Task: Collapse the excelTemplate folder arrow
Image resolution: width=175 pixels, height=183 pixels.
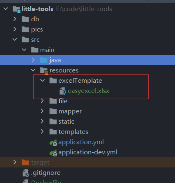Action: pyautogui.click(x=43, y=80)
